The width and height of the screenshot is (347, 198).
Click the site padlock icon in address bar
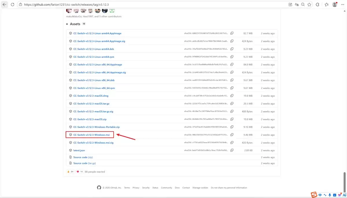(20, 5)
